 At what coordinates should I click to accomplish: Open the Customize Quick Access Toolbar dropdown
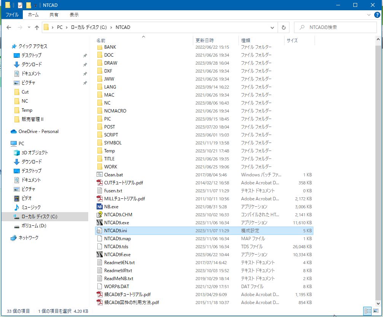point(35,5)
